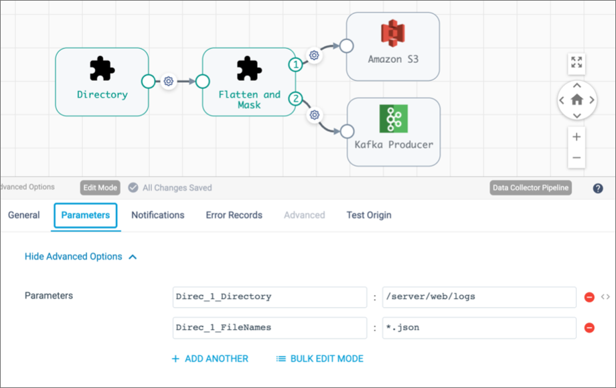Return canvas to the home position
The height and width of the screenshot is (388, 616).
(576, 100)
